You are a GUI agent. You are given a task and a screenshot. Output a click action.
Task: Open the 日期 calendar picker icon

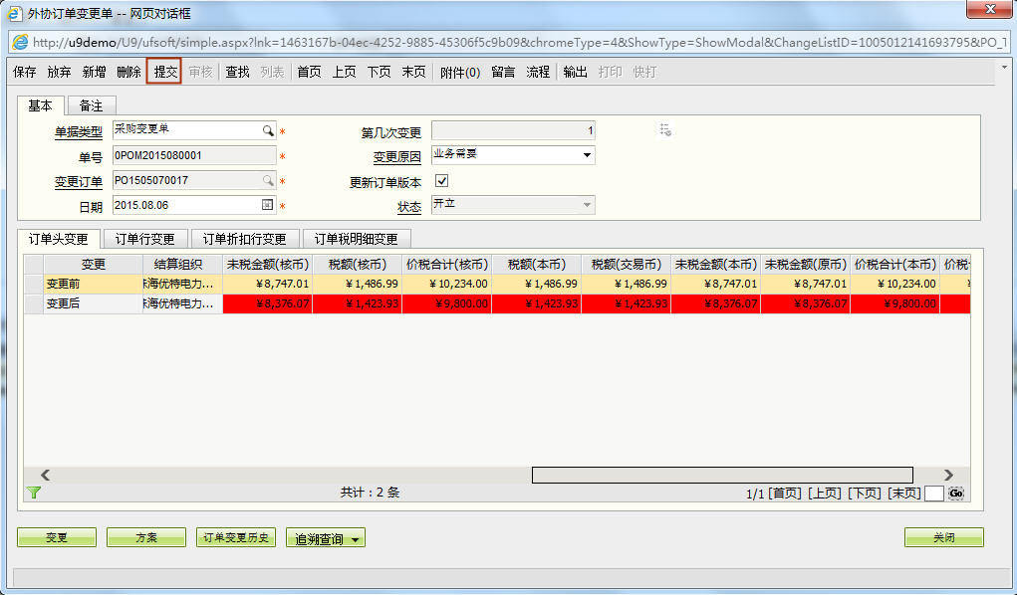(x=267, y=205)
